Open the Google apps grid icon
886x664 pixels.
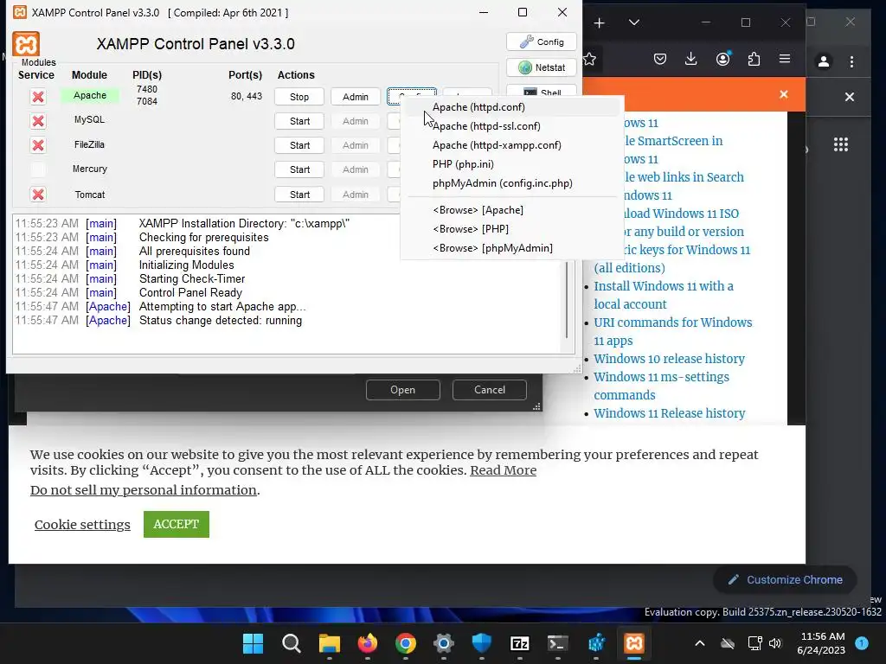click(841, 144)
